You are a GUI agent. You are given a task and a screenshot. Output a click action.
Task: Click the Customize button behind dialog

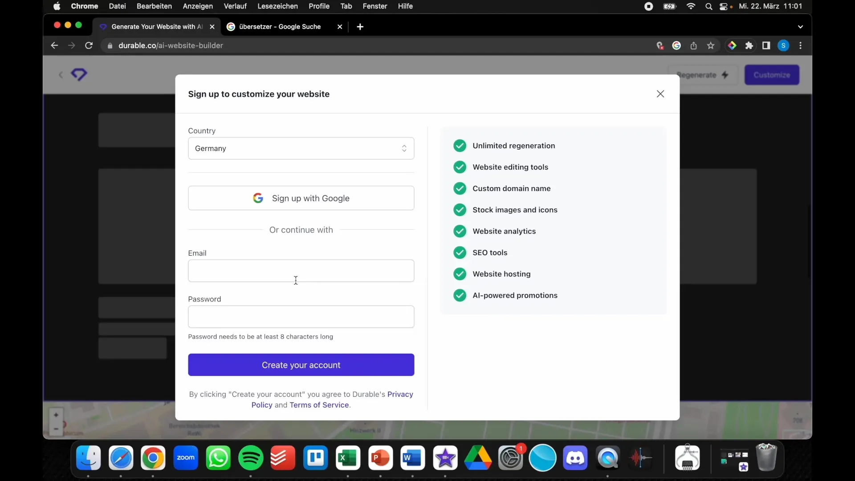[772, 75]
